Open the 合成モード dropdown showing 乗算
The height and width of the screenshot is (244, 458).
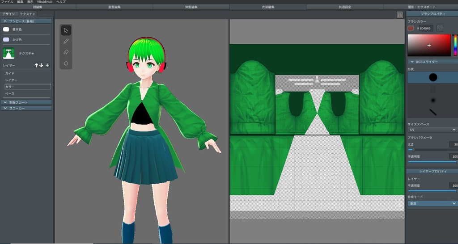[x=432, y=203]
